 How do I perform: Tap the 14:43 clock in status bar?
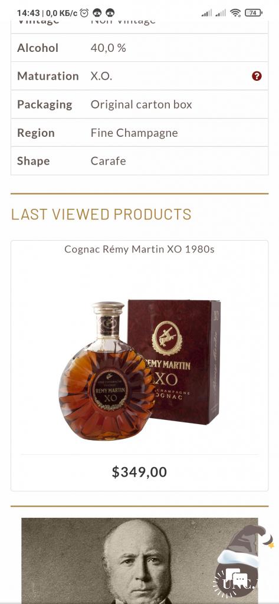[x=28, y=13]
